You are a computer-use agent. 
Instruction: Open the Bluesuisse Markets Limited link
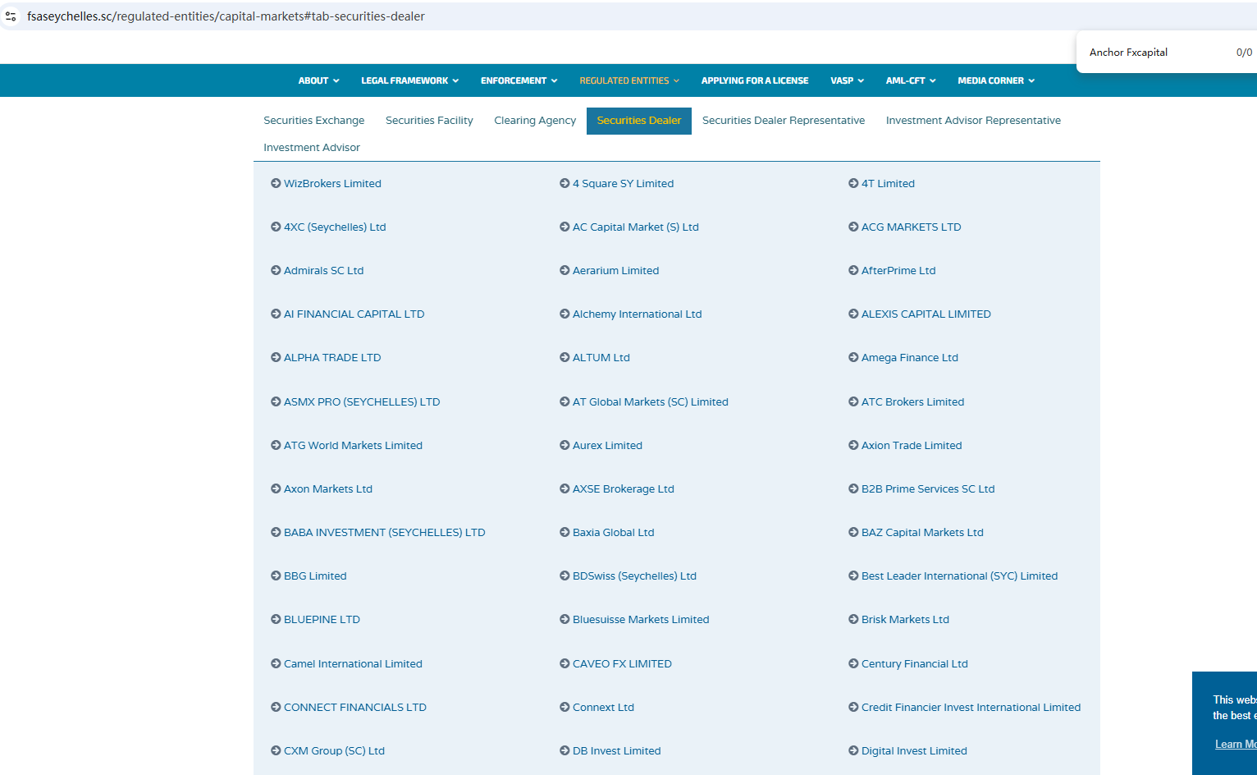[x=641, y=619]
